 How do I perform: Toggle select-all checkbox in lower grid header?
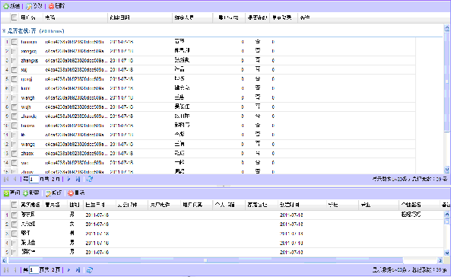14,205
